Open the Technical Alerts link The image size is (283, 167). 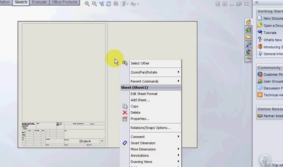273,95
